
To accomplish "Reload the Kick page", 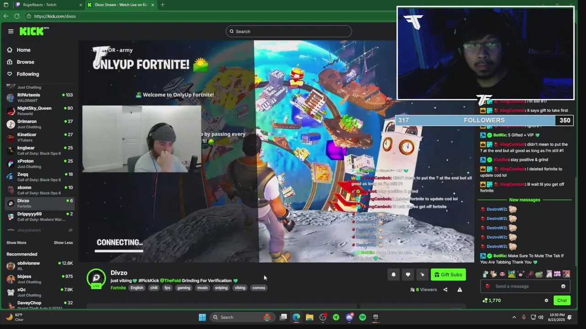I will coord(17,16).
